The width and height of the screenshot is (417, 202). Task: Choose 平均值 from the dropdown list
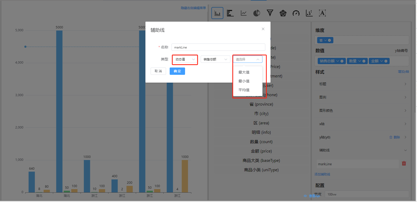click(244, 90)
